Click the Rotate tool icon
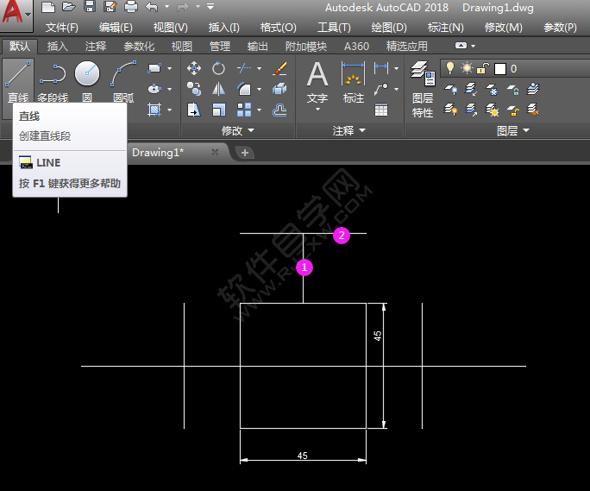The image size is (590, 491). pyautogui.click(x=219, y=68)
